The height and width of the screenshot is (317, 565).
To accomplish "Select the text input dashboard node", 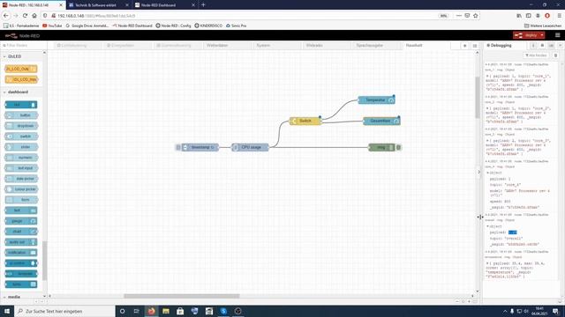I will (x=21, y=168).
